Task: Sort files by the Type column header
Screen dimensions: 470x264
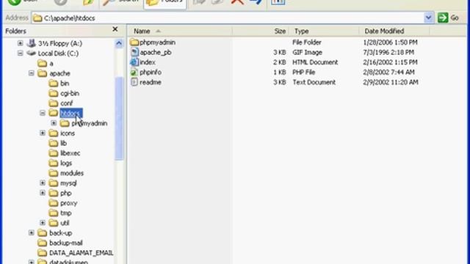Action: pyautogui.click(x=324, y=31)
